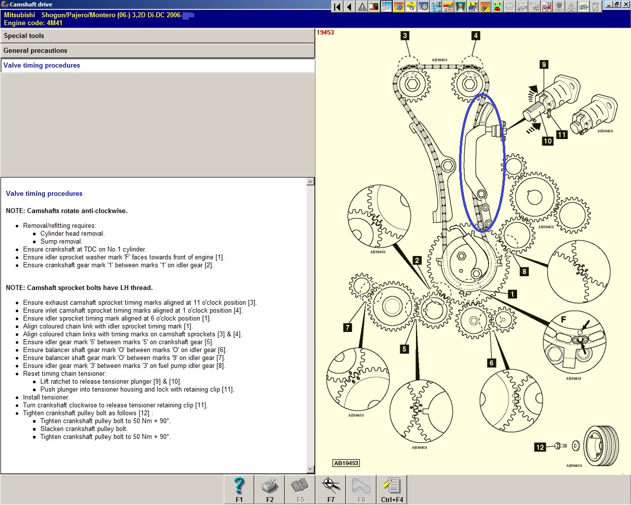Open the Ctrl+F4 notes editor button
The image size is (631, 505).
click(x=392, y=489)
